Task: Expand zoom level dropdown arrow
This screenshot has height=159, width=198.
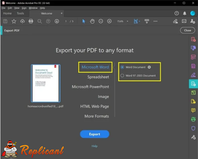Action: pyautogui.click(x=127, y=21)
